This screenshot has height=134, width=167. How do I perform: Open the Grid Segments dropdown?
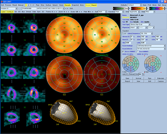tap(134, 12)
